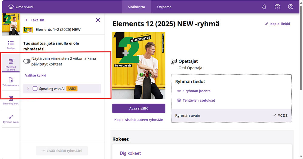The image size is (303, 159).
Task: Open Muistiinpanot in the sidebar
Action: tap(11, 100)
